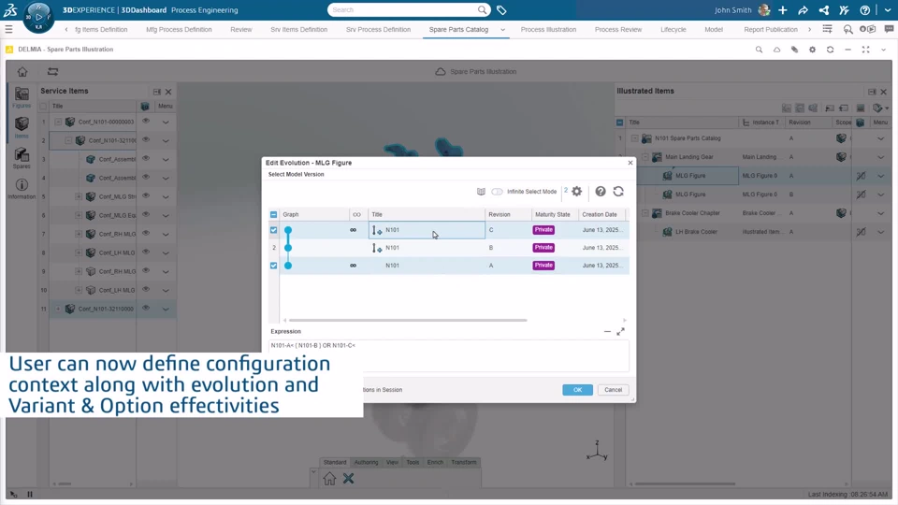Sort by the Maturity State column
The height and width of the screenshot is (505, 898).
coord(553,215)
